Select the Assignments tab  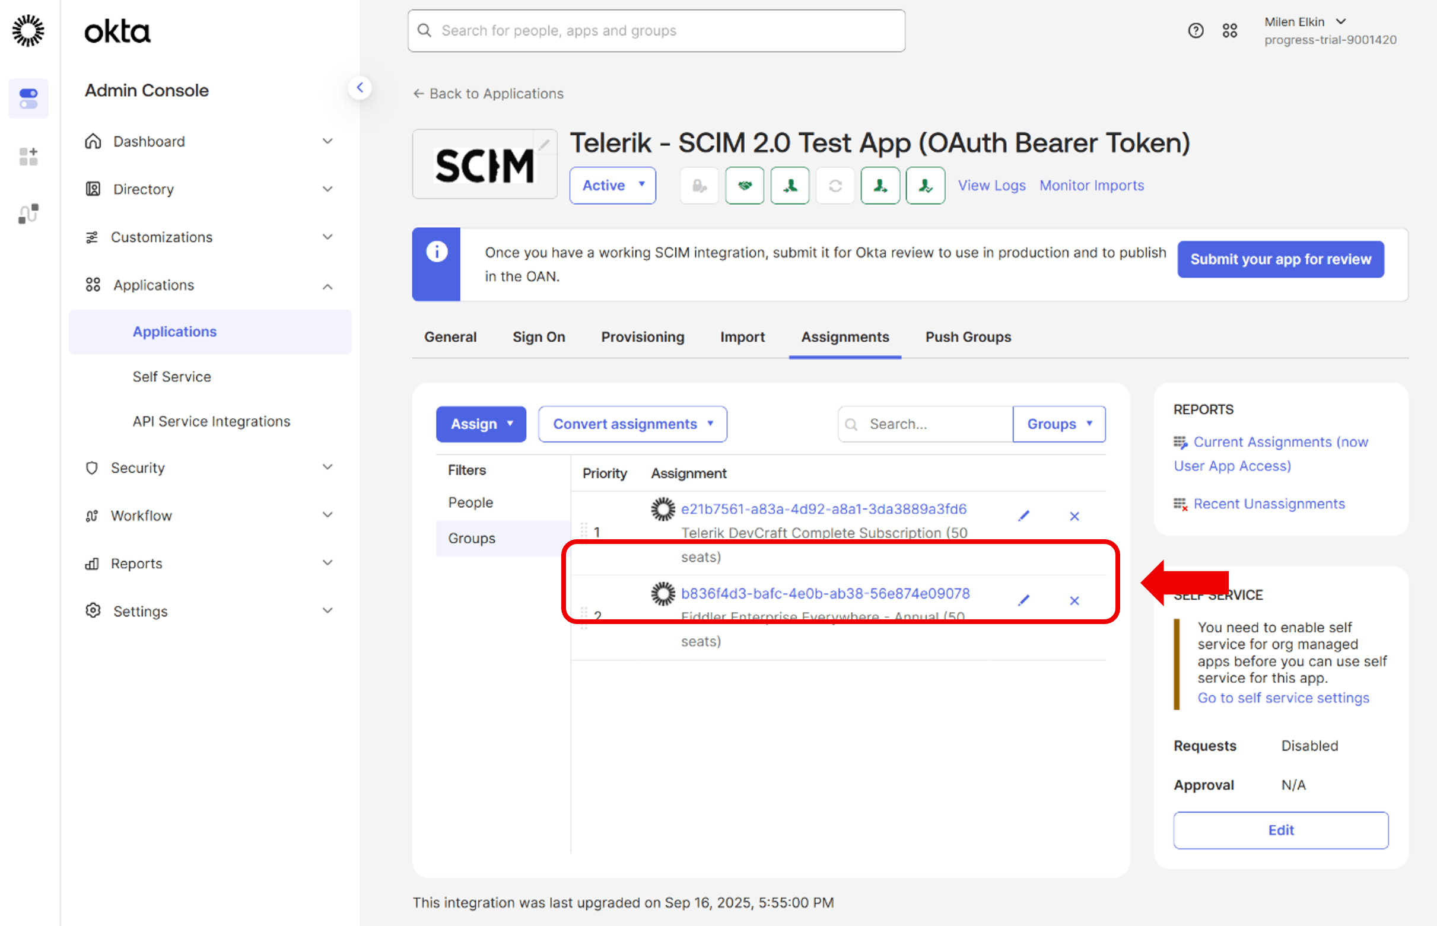pos(845,338)
